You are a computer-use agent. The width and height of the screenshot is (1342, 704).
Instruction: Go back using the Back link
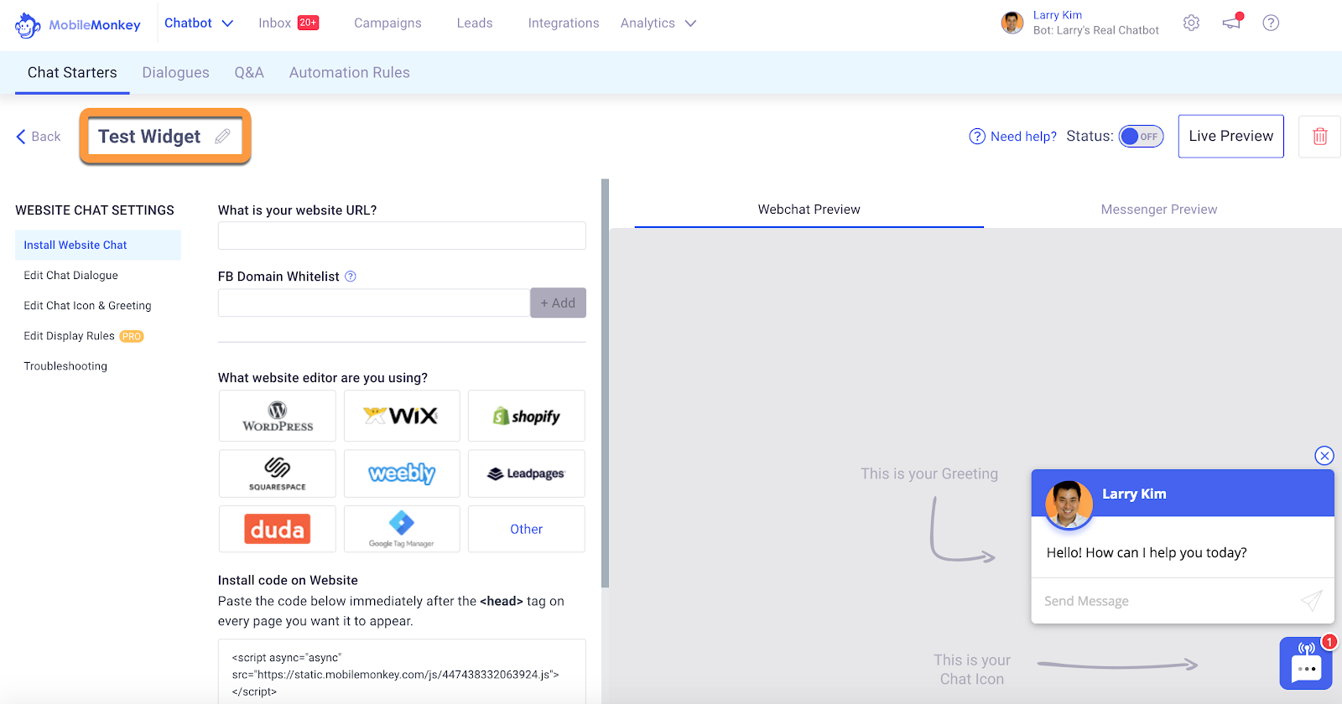(x=39, y=137)
